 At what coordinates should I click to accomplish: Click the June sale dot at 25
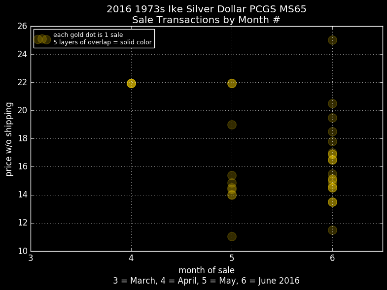(x=332, y=40)
